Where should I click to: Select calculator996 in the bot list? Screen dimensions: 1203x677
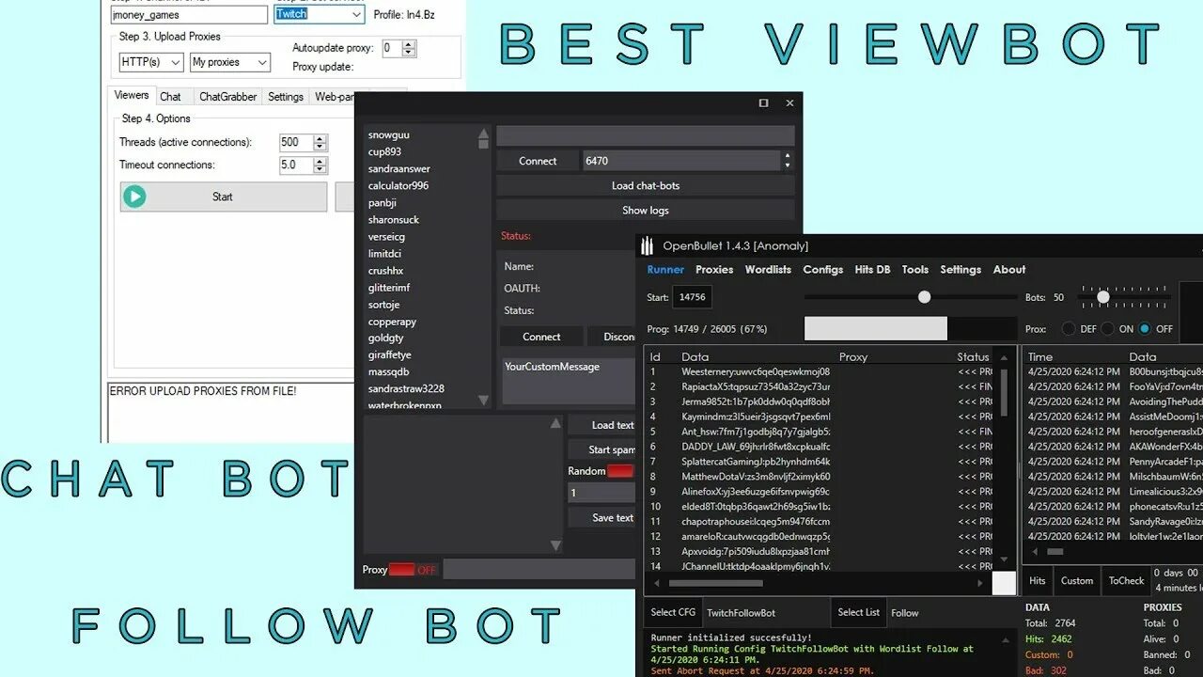click(x=398, y=186)
